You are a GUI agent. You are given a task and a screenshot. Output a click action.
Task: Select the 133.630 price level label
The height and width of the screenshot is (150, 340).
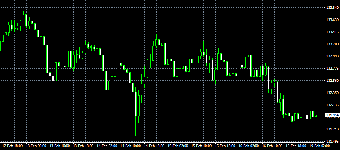pos(332,20)
